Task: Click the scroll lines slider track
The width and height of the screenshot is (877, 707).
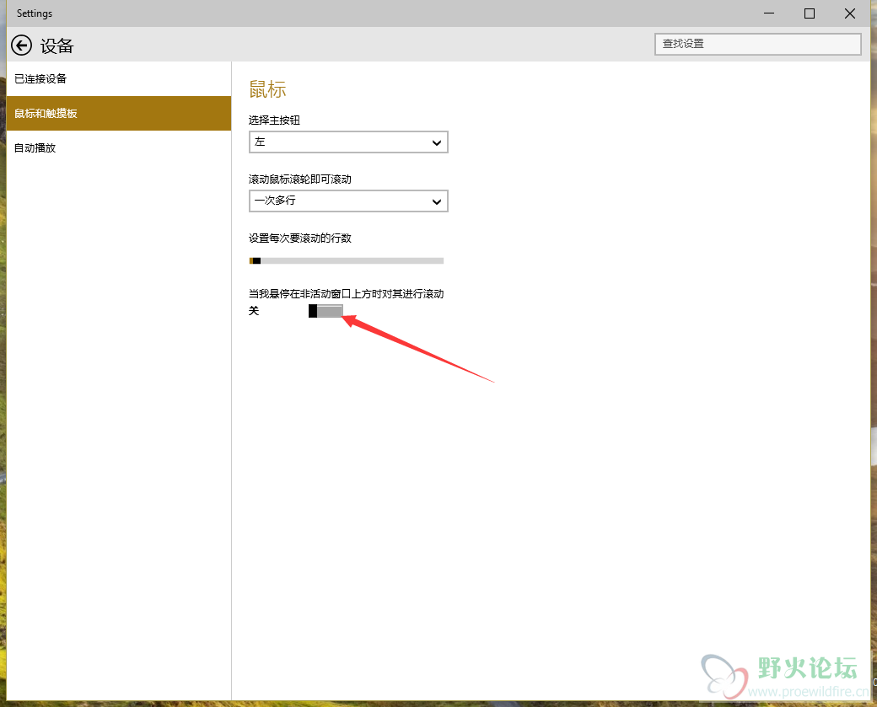Action: point(347,260)
